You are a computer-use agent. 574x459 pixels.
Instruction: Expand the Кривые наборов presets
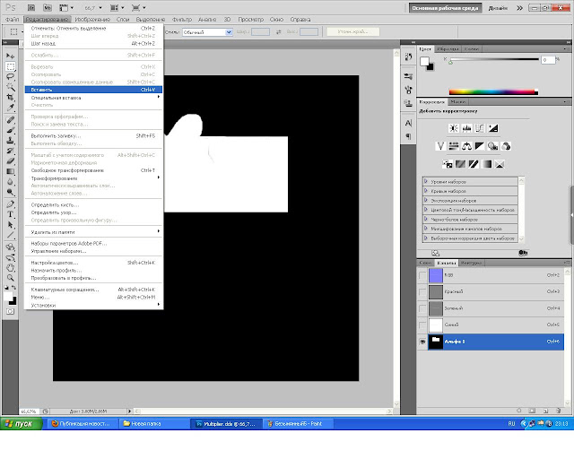pos(426,191)
